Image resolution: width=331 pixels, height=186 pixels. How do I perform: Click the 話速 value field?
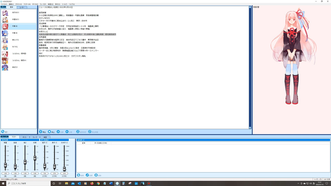[x=15, y=173]
